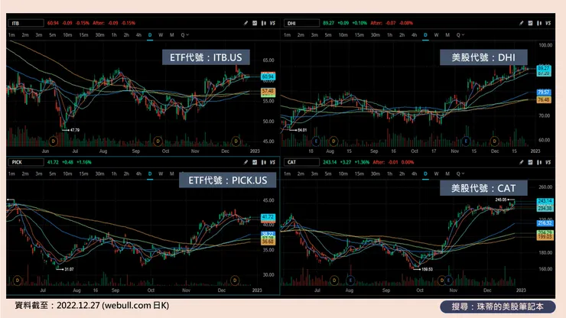Expand the Q timeframe dropdown in ITB panel

(185, 35)
